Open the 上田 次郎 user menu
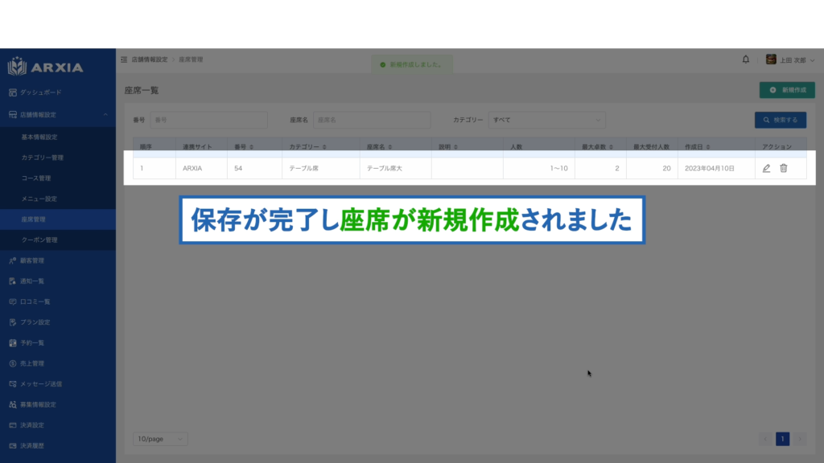 point(790,60)
